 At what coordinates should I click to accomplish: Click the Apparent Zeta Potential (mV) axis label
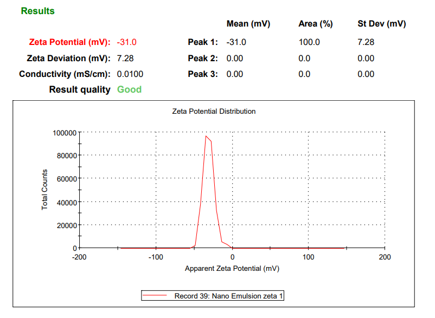(232, 268)
